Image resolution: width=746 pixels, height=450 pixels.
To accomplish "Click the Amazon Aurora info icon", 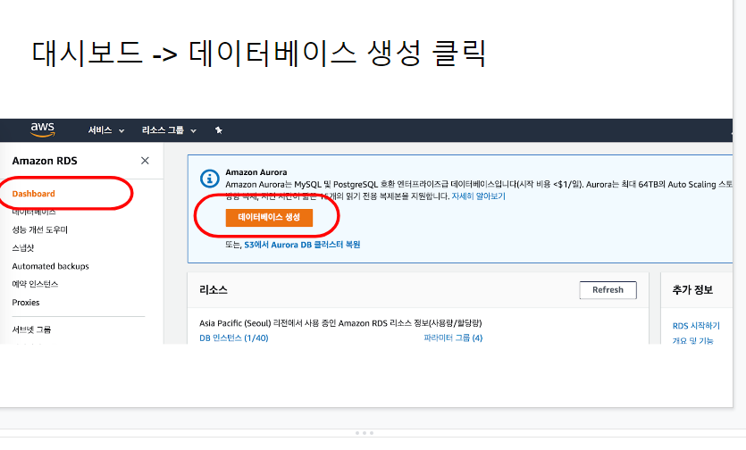I will tap(209, 179).
